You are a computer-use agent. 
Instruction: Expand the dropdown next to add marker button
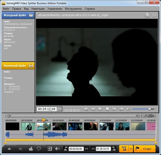(x=14, y=149)
